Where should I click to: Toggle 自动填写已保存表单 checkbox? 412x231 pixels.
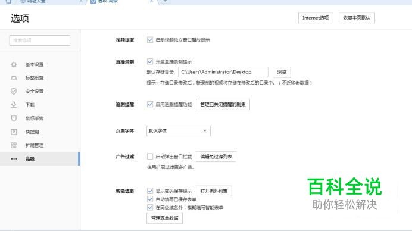click(150, 199)
